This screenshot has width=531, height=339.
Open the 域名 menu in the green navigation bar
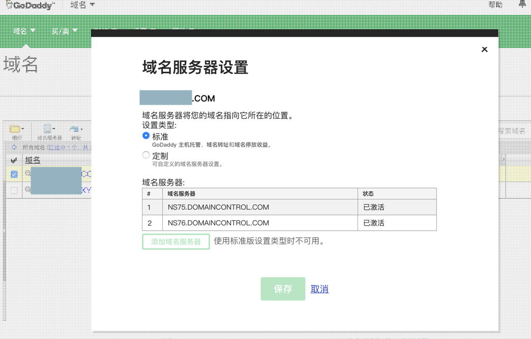point(24,31)
